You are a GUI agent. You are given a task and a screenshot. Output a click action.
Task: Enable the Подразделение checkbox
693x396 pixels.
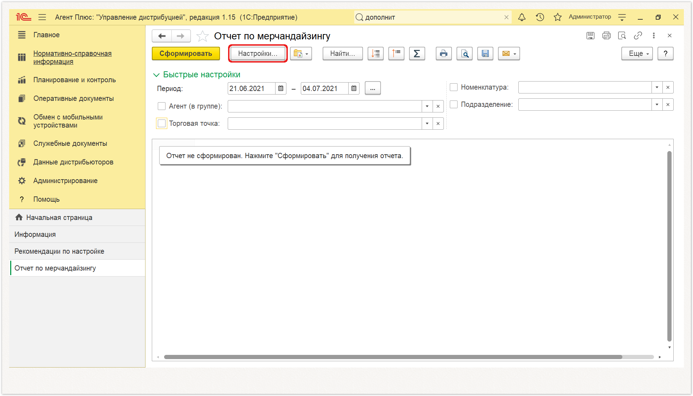tap(454, 104)
